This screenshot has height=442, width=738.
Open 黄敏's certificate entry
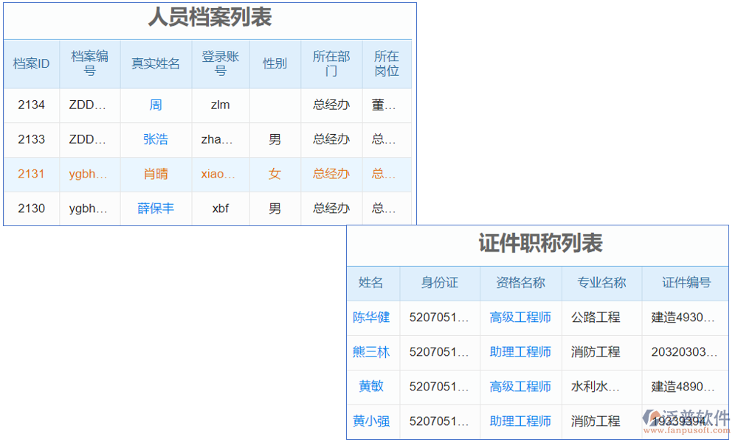(x=372, y=387)
